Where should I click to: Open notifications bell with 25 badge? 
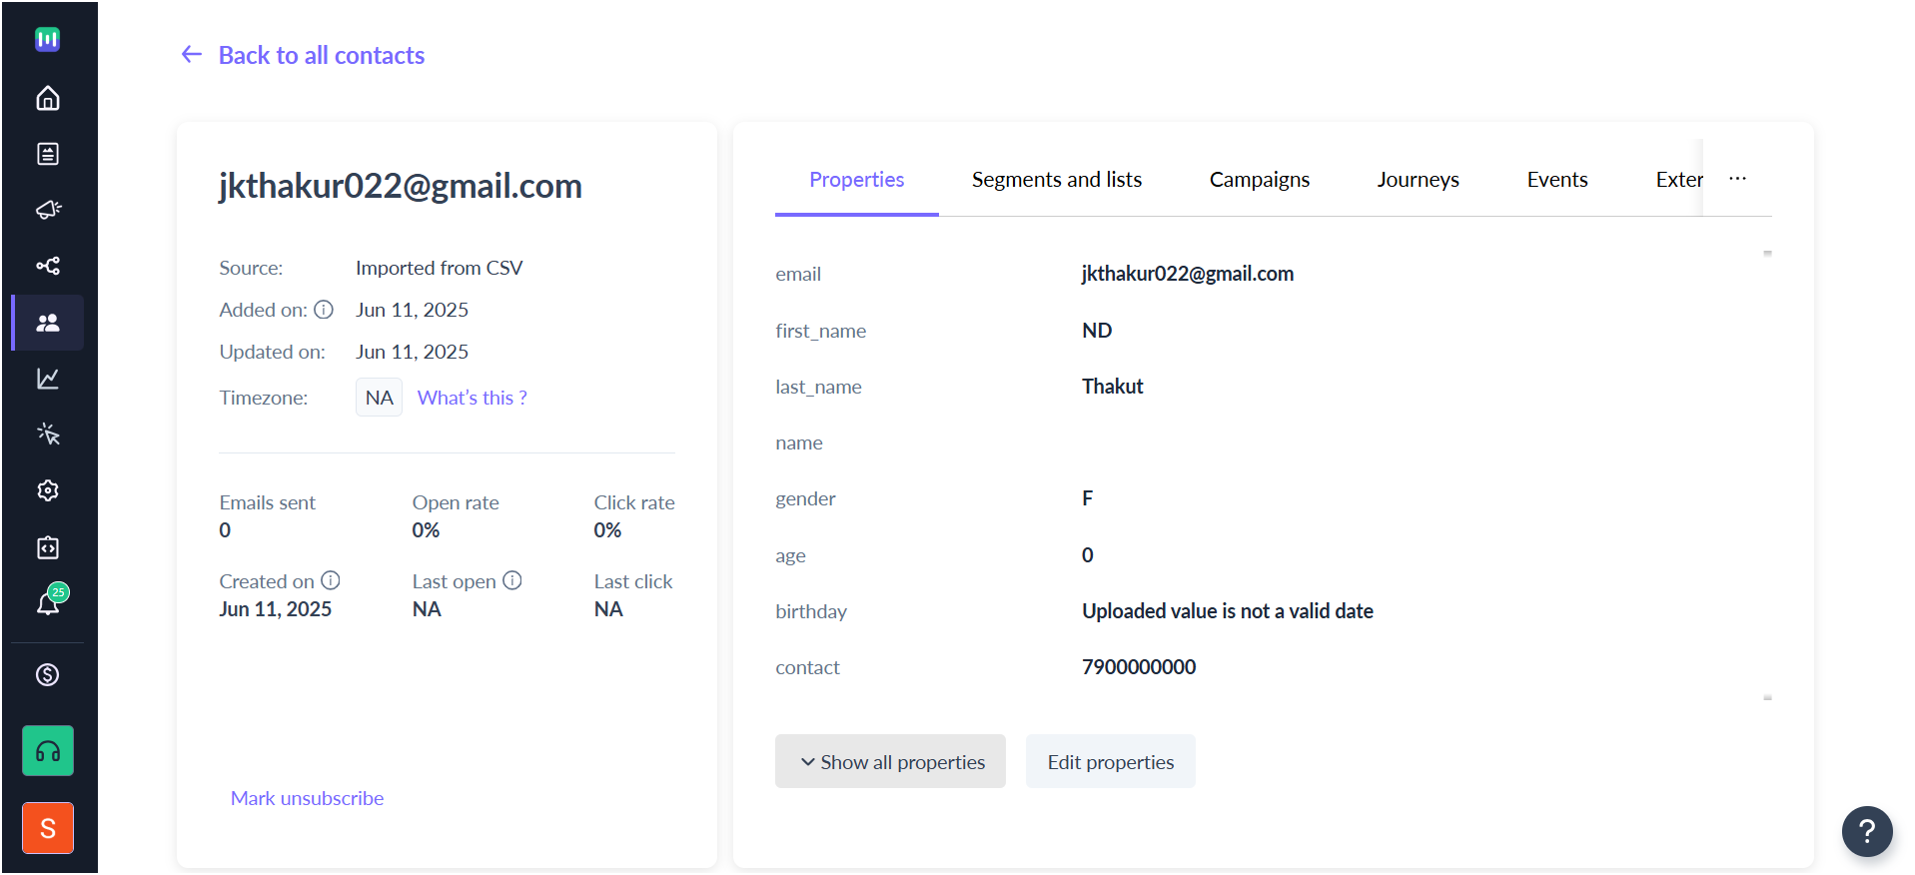click(x=49, y=601)
